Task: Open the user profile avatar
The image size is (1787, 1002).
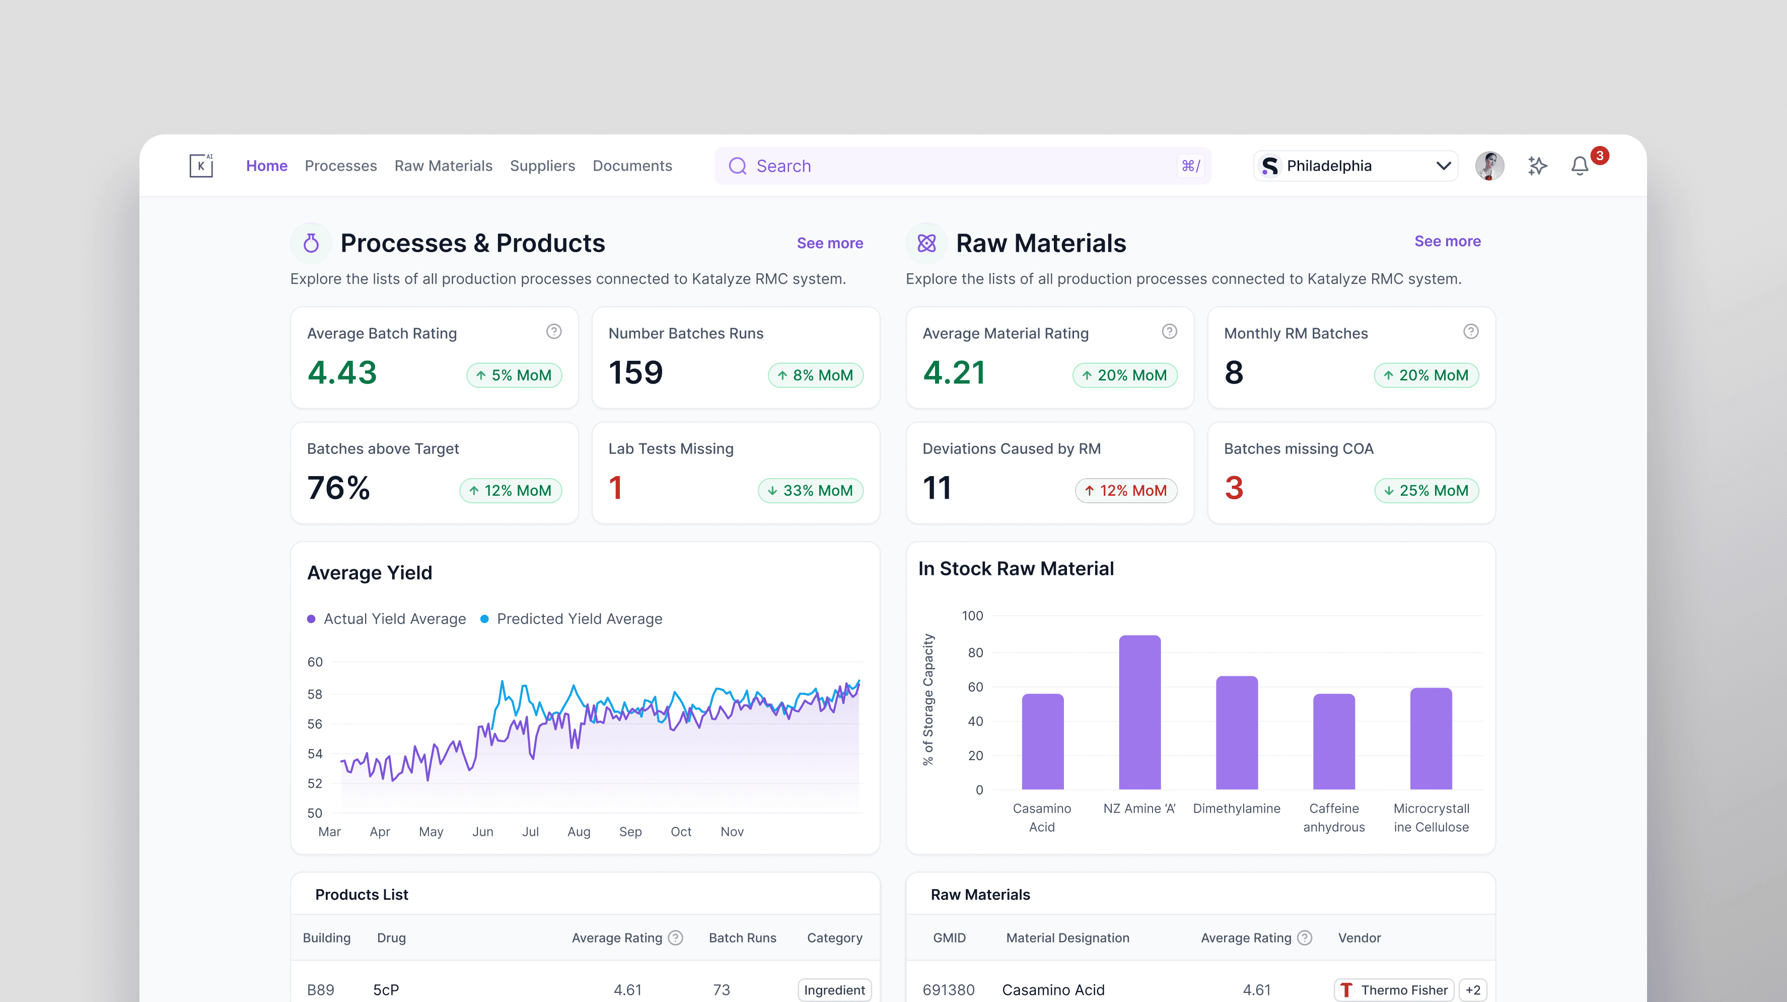Action: coord(1489,166)
